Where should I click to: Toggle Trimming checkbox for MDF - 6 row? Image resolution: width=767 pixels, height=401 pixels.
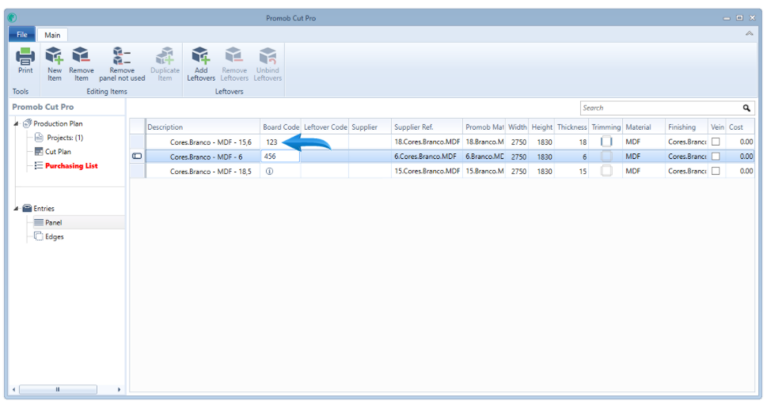click(606, 157)
